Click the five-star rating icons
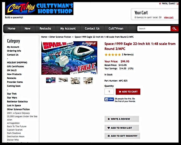This screenshot has width=181, height=145. (113, 55)
